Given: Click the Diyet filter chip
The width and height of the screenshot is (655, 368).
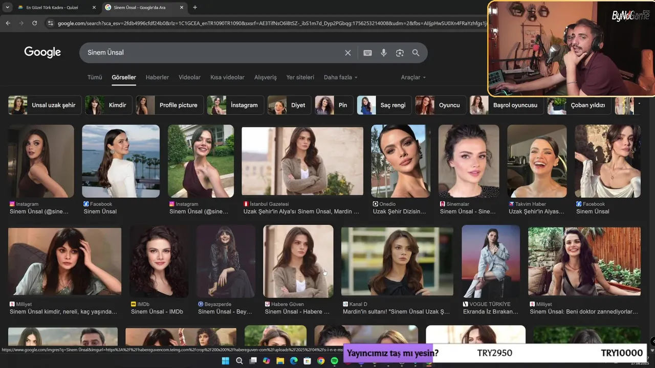Looking at the screenshot, I should tap(289, 105).
